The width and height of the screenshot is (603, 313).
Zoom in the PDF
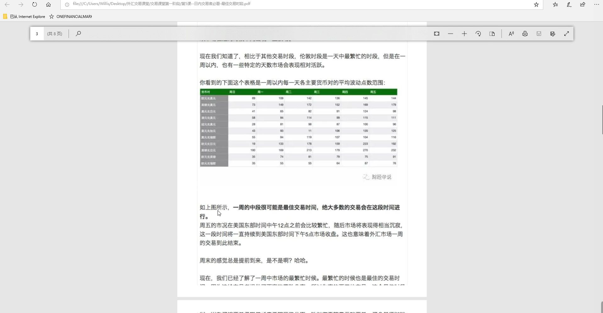(x=464, y=34)
